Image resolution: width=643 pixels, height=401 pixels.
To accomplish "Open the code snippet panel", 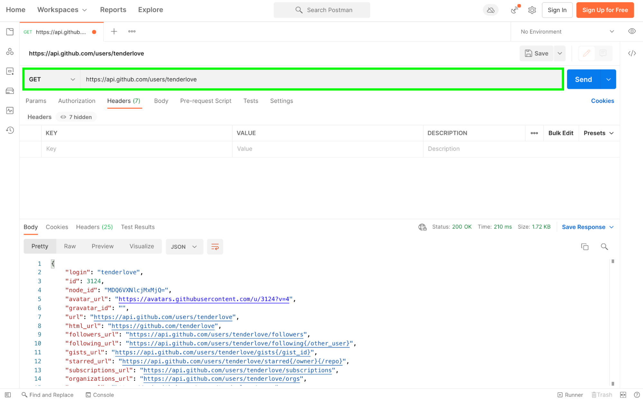I will tap(632, 53).
